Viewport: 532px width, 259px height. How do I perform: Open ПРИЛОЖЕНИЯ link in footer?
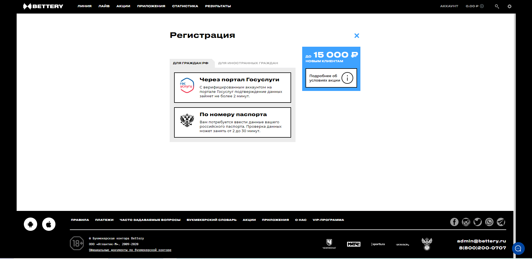[x=275, y=220]
